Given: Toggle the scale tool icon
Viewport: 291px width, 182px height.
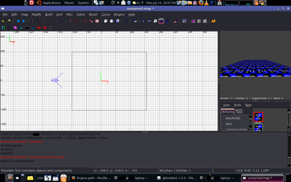Looking at the screenshot, I should 155,21.
